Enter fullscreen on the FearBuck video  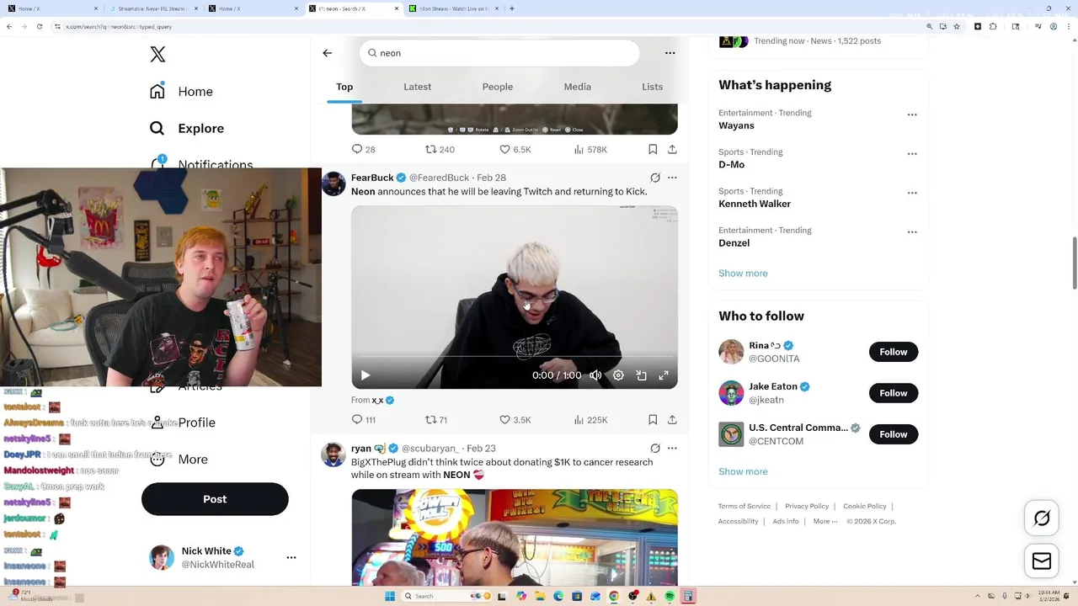664,375
